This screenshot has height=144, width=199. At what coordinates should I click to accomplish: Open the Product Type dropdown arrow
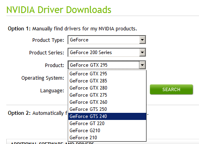[142, 40]
